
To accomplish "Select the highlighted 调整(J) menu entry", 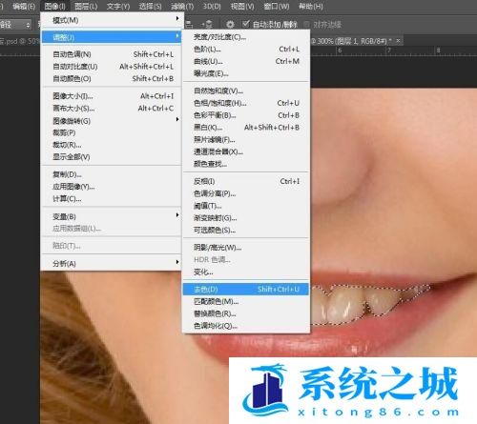I will coord(111,37).
